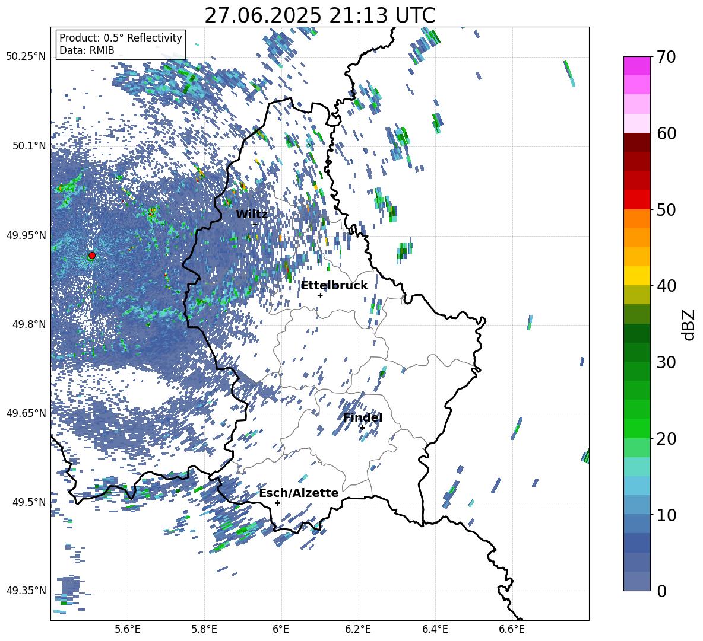Click the 6°E longitude label
The width and height of the screenshot is (703, 641).
[x=281, y=629]
